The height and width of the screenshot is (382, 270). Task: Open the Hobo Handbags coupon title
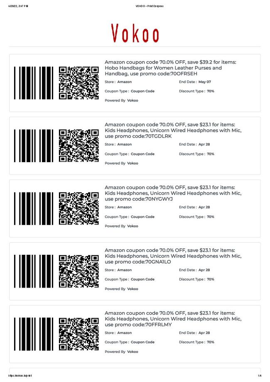[x=170, y=68]
